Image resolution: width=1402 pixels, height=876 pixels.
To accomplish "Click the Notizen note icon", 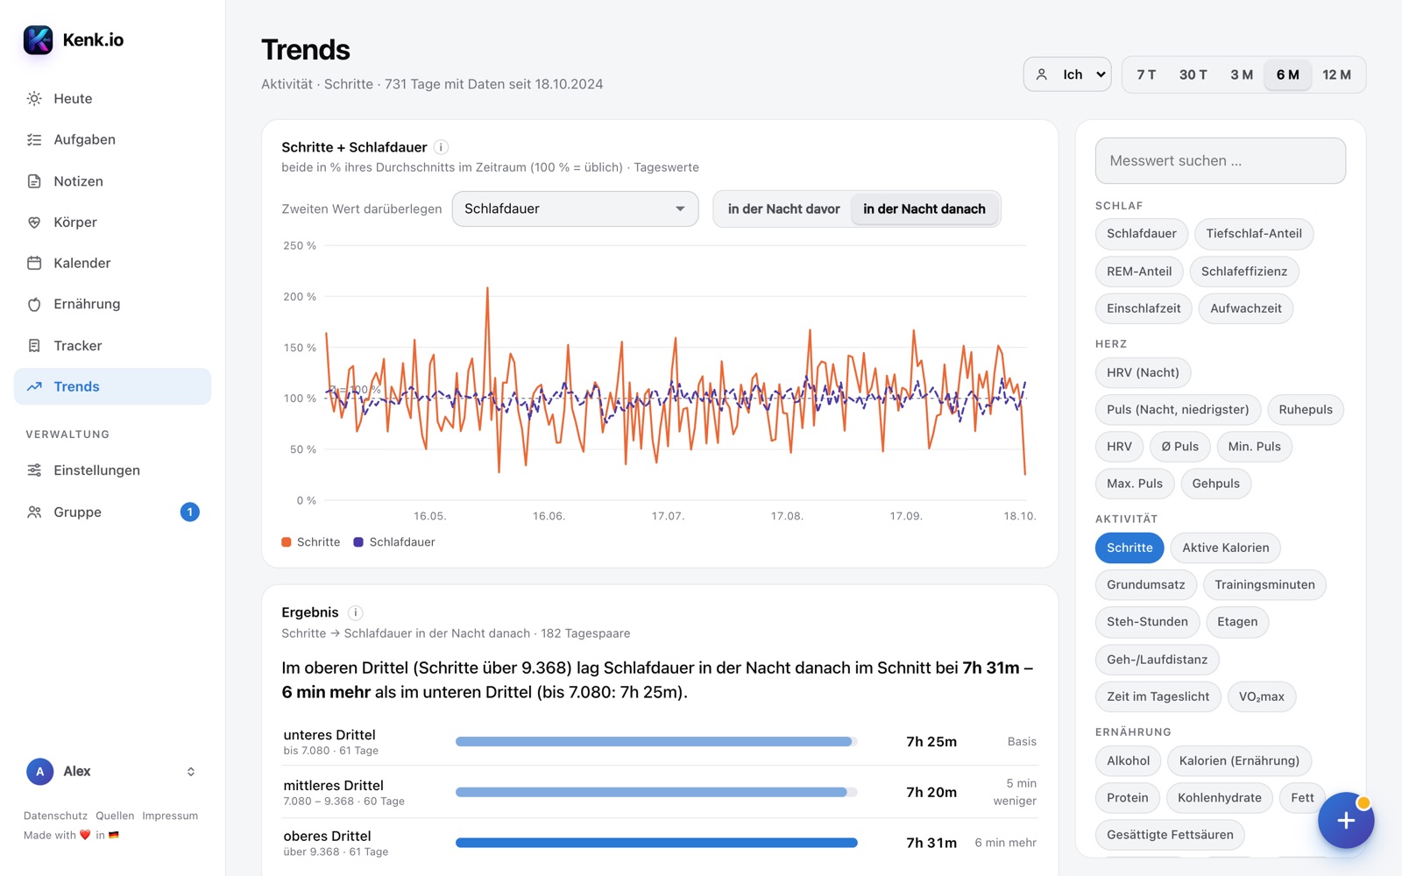I will (34, 181).
